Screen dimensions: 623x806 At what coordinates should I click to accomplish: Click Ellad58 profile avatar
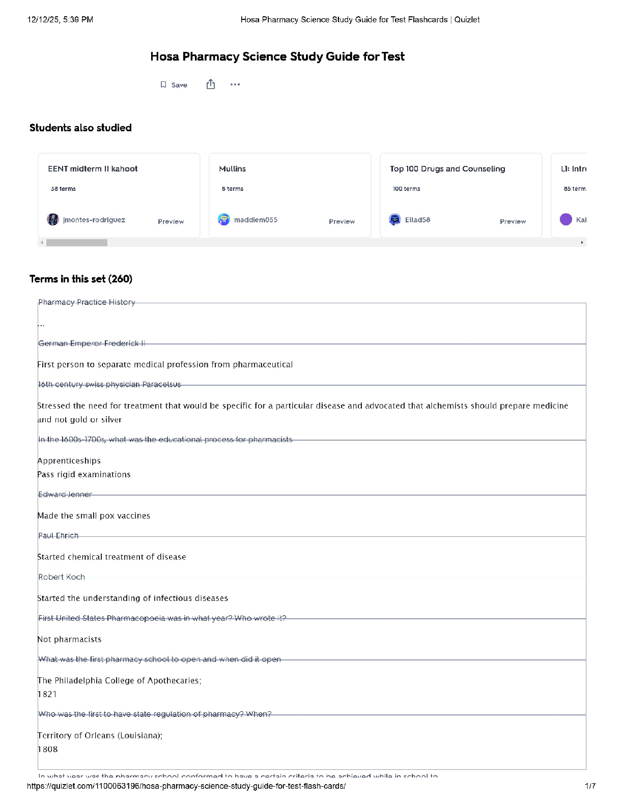[395, 219]
